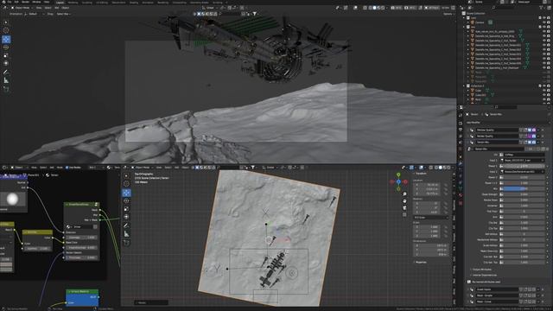
Task: Hide the Cube object in outliner
Action: click(544, 91)
